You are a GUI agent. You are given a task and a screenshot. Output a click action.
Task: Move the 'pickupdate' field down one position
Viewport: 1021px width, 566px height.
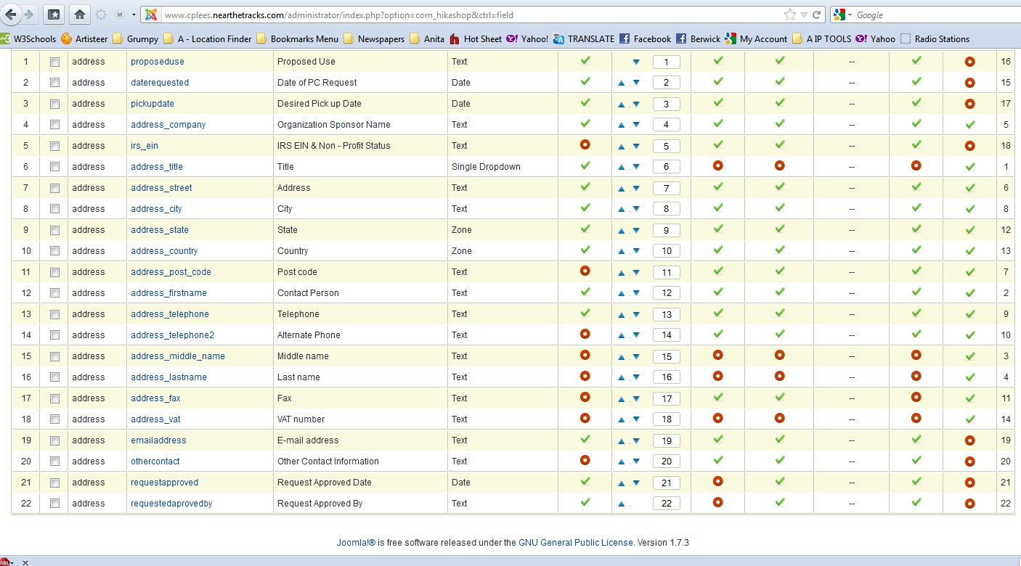pyautogui.click(x=636, y=104)
